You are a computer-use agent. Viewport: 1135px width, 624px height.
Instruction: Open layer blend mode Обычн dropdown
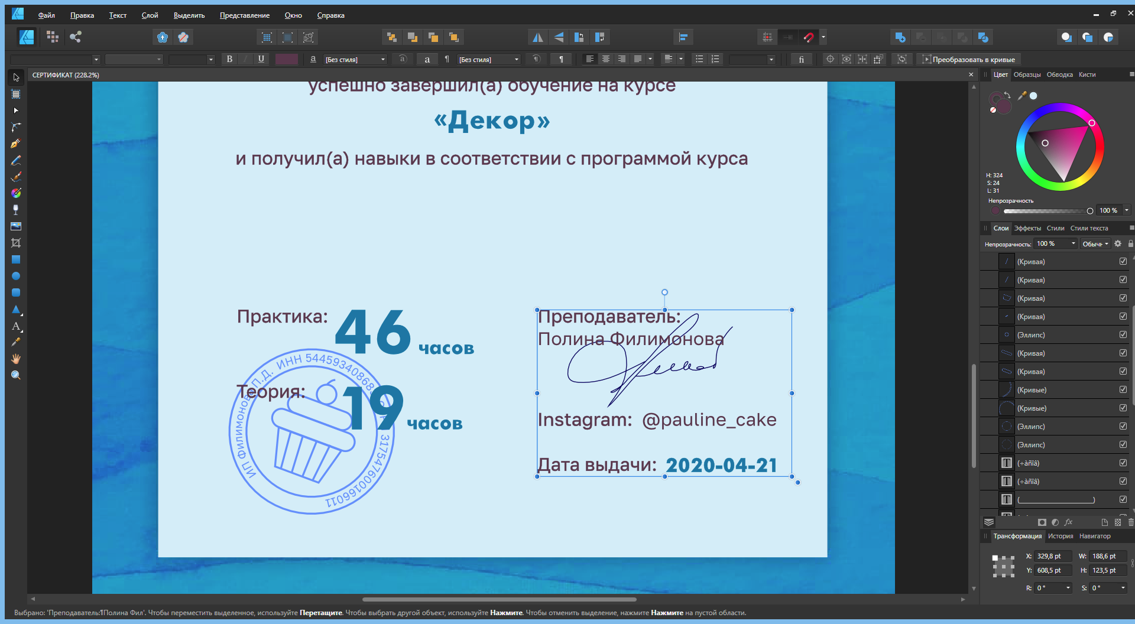tap(1095, 244)
